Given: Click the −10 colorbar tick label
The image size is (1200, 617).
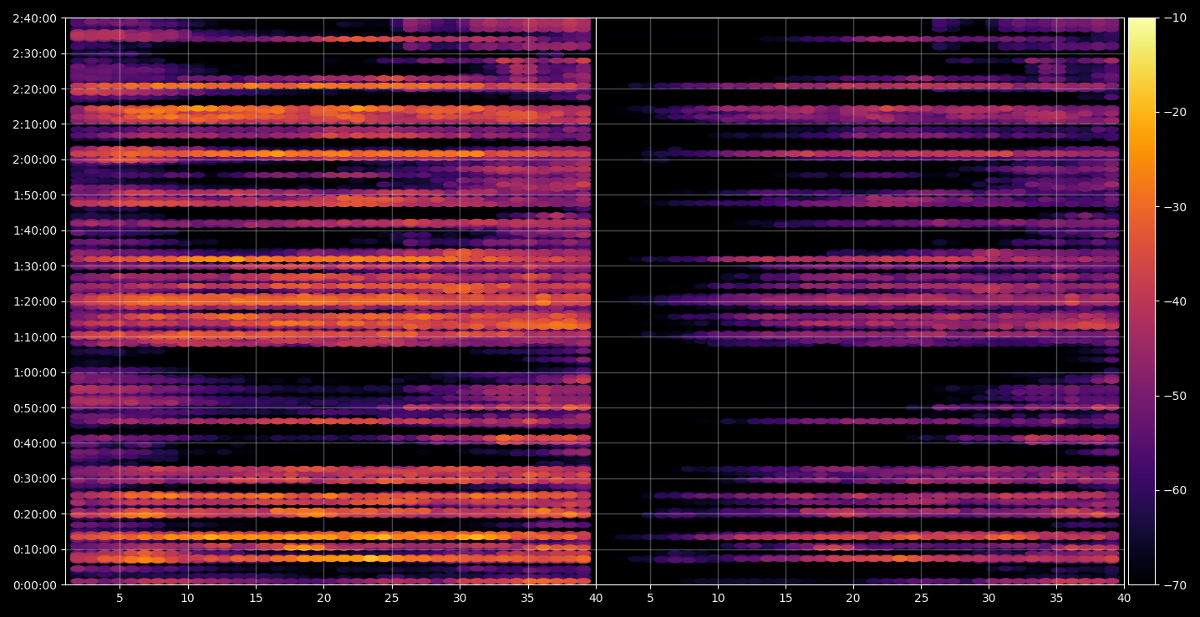Looking at the screenshot, I should coord(1175,18).
